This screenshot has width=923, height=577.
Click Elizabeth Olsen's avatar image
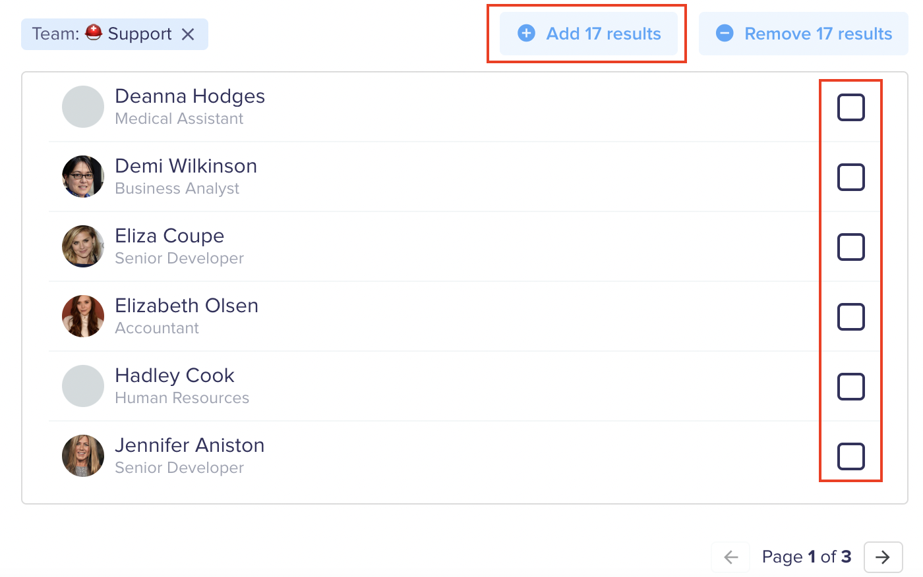coord(83,316)
